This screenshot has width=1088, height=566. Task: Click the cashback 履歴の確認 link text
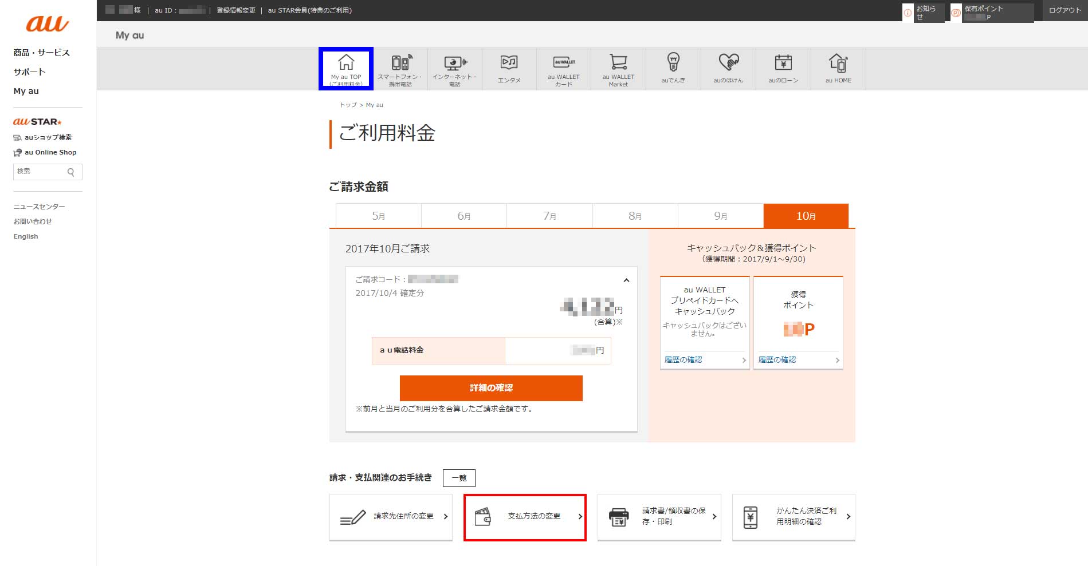pyautogui.click(x=683, y=360)
